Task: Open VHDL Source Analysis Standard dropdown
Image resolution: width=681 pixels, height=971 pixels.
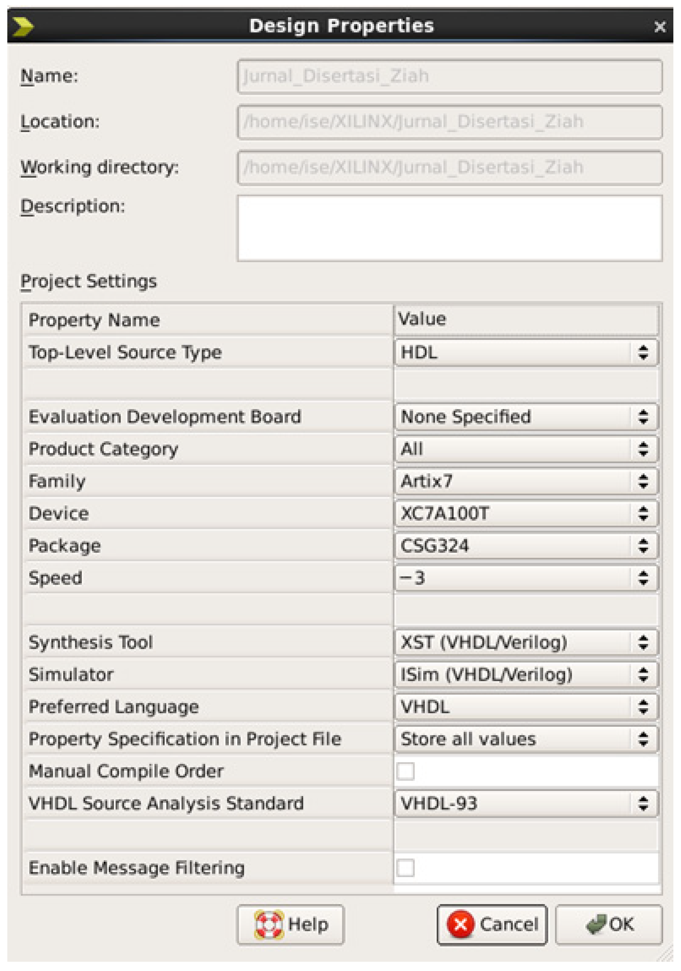Action: (526, 804)
